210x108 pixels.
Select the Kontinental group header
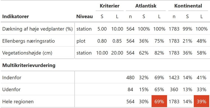(188, 6)
